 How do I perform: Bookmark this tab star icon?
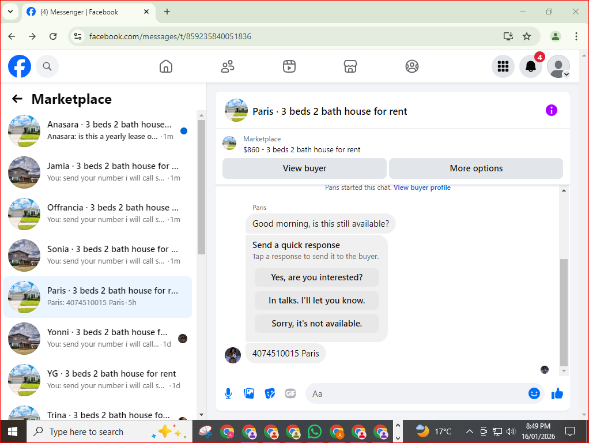[x=527, y=36]
